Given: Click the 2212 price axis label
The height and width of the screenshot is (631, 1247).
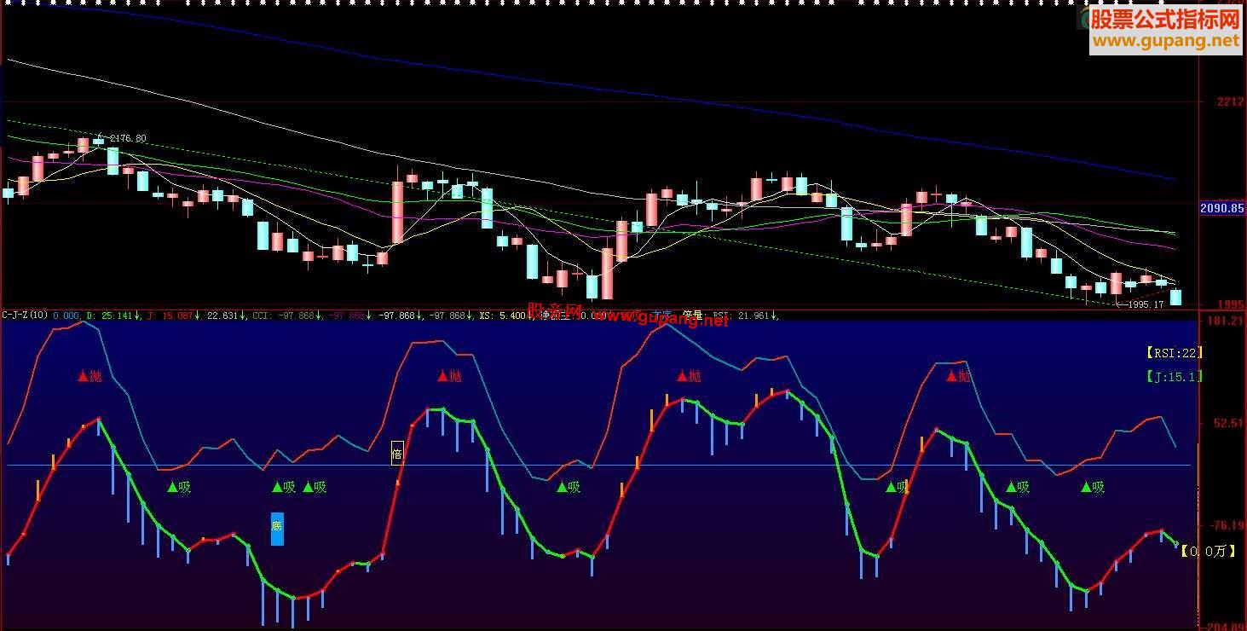Looking at the screenshot, I should 1230,102.
